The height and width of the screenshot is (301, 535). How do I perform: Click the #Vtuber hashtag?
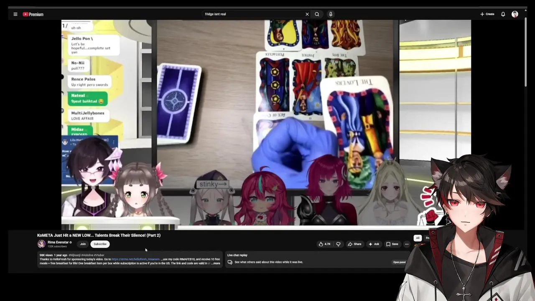(99, 255)
